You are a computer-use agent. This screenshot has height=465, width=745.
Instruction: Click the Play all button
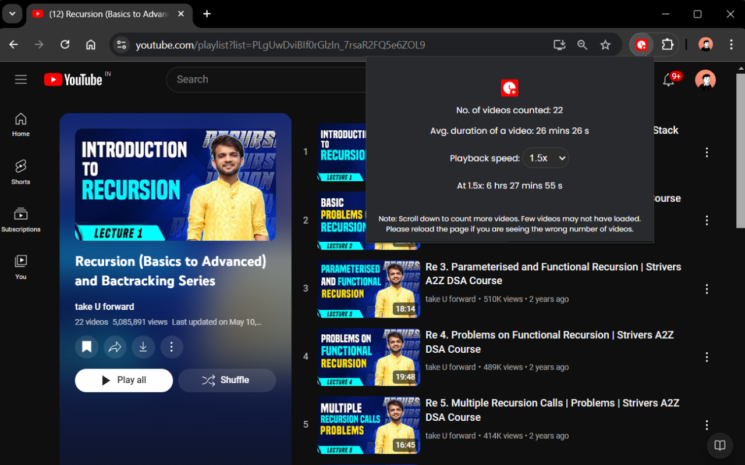[x=124, y=380]
